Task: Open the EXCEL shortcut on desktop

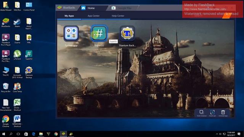Action: (x=17, y=105)
